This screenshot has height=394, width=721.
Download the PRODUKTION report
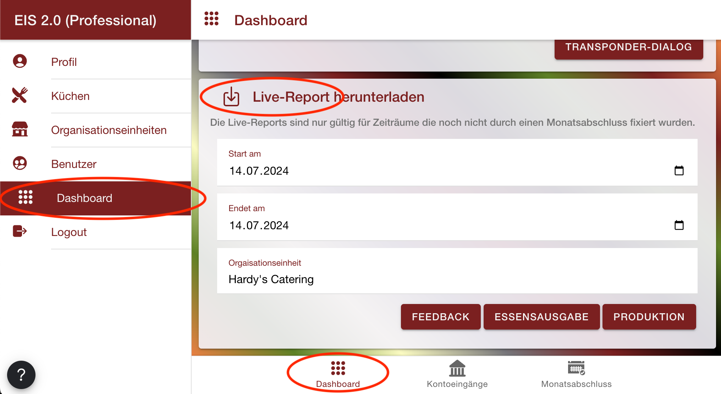[649, 317]
